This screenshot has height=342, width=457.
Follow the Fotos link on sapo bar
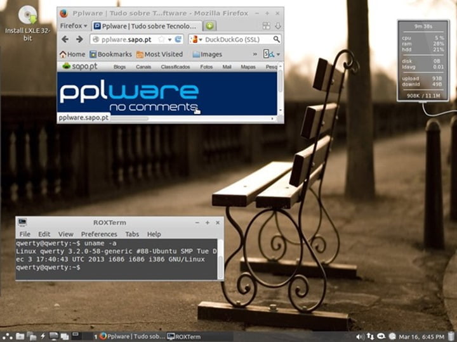(x=206, y=67)
